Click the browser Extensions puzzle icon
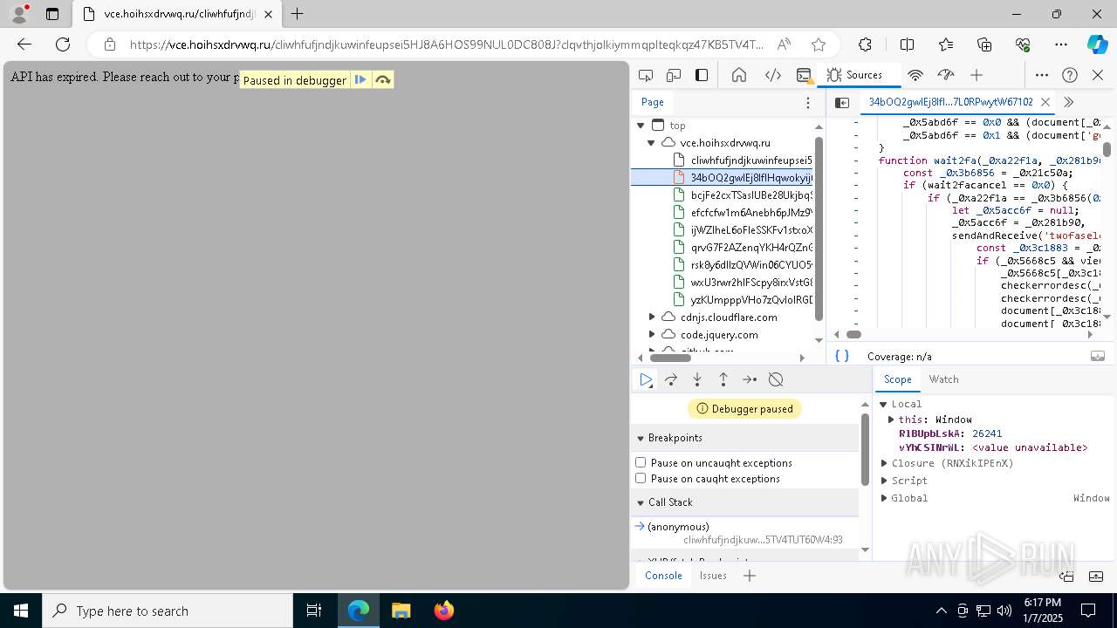Viewport: 1117px width, 628px height. (x=865, y=44)
